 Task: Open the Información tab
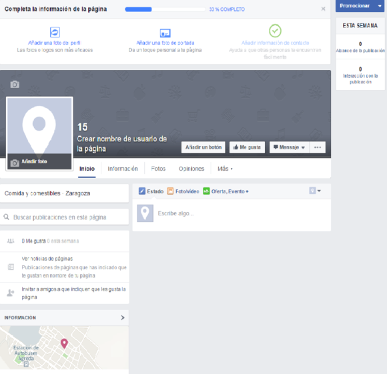point(123,169)
